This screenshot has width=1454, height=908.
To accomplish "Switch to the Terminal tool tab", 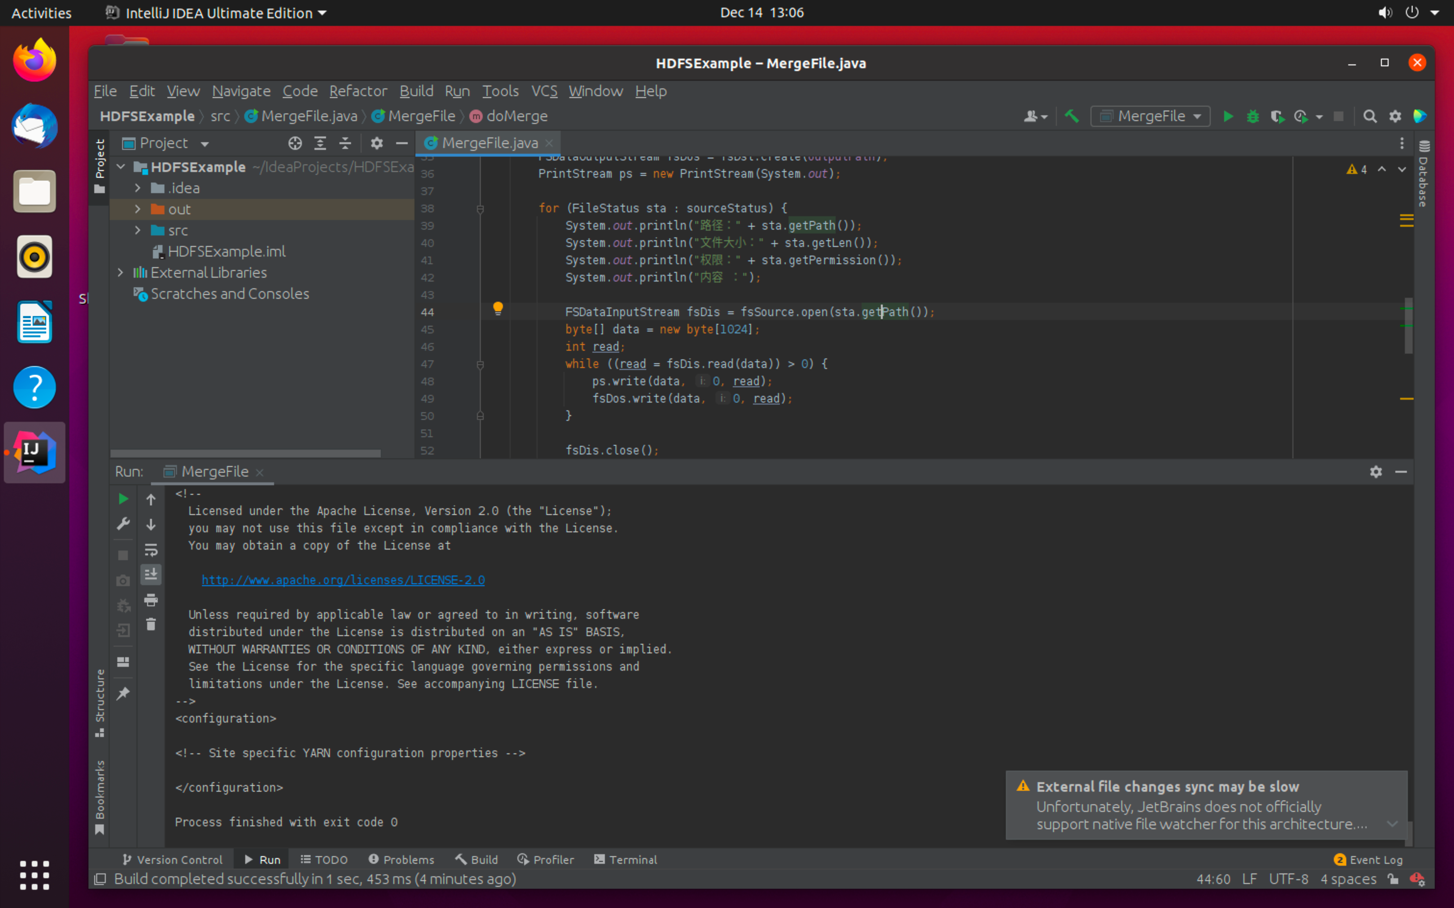I will (626, 859).
